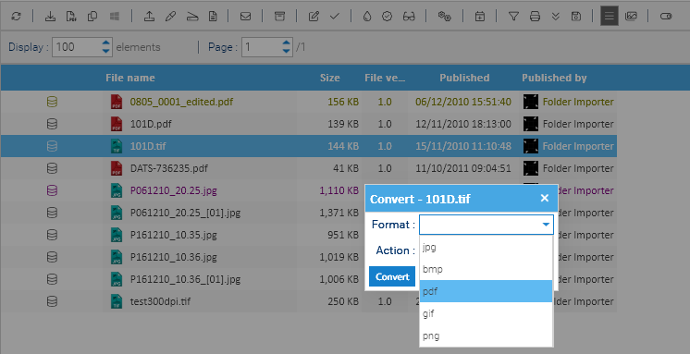Choose pdf from the format list

pyautogui.click(x=486, y=291)
